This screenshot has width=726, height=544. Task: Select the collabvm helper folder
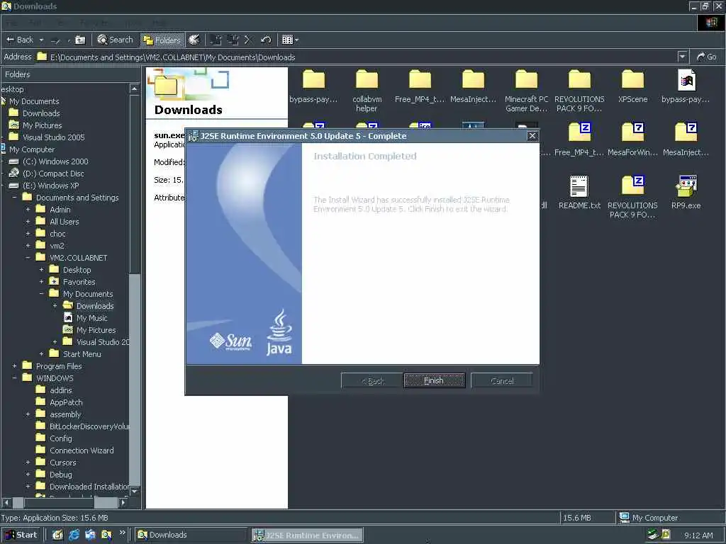pos(367,91)
